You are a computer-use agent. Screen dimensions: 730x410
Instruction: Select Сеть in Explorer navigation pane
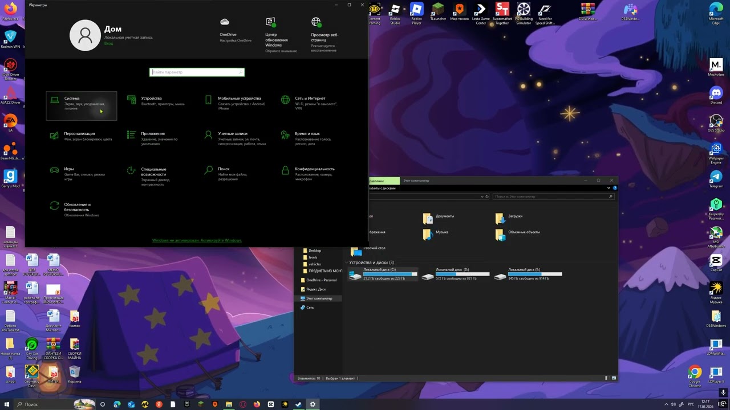coord(307,307)
